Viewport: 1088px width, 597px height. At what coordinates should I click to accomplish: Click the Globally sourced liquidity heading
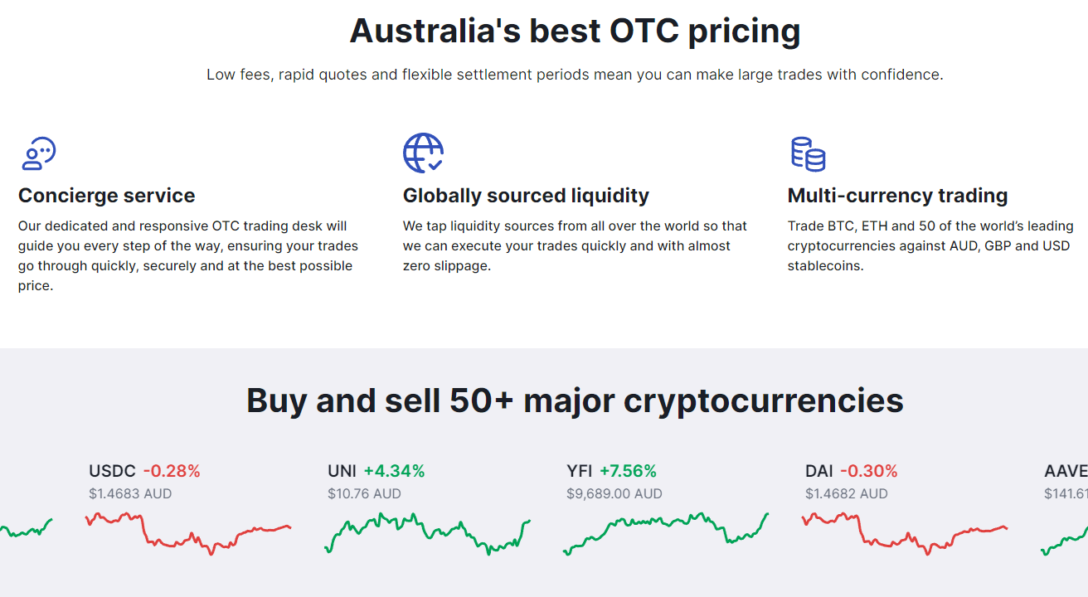[x=526, y=196]
